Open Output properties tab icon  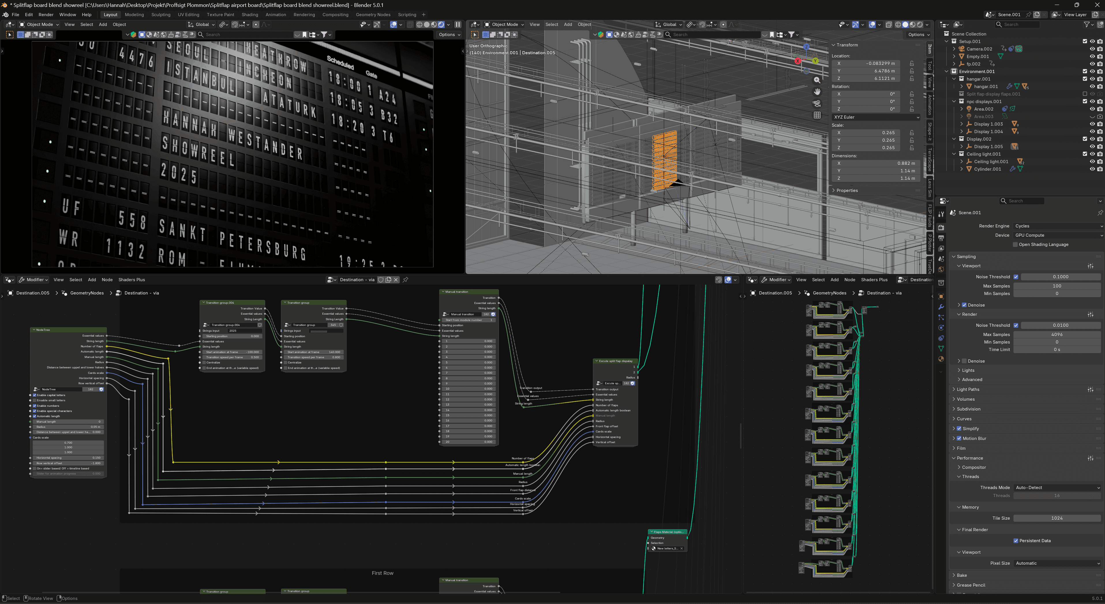point(941,238)
